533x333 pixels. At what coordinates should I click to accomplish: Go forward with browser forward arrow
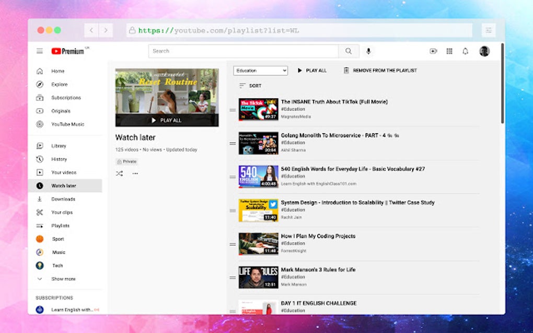click(106, 30)
